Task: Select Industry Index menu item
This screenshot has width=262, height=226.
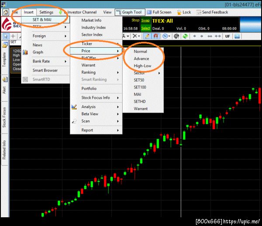Action: click(96, 27)
